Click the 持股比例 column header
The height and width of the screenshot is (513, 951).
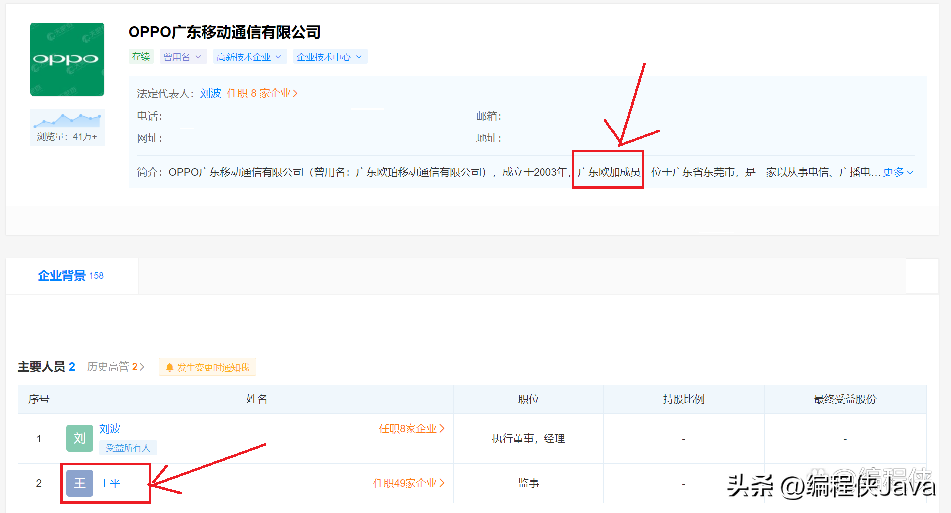pos(683,399)
